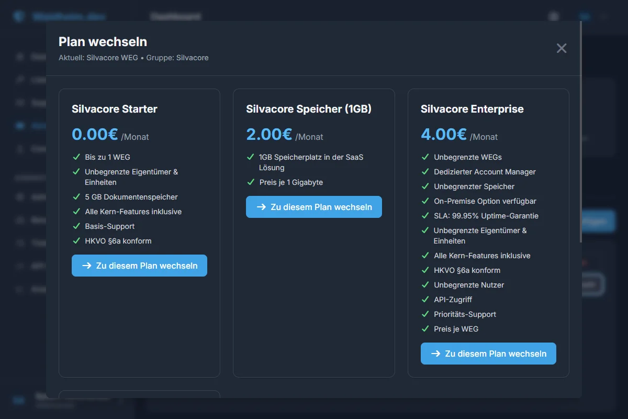Click arrow icon in Speicher plan button
Image resolution: width=628 pixels, height=419 pixels.
[261, 207]
